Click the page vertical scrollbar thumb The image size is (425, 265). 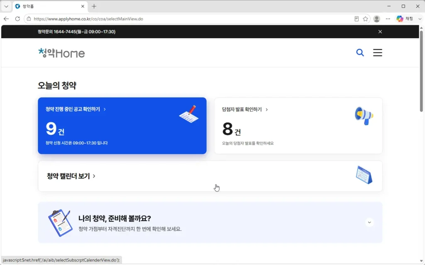(421, 71)
